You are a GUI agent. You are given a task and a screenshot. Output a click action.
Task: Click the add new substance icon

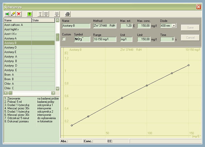click(7, 14)
